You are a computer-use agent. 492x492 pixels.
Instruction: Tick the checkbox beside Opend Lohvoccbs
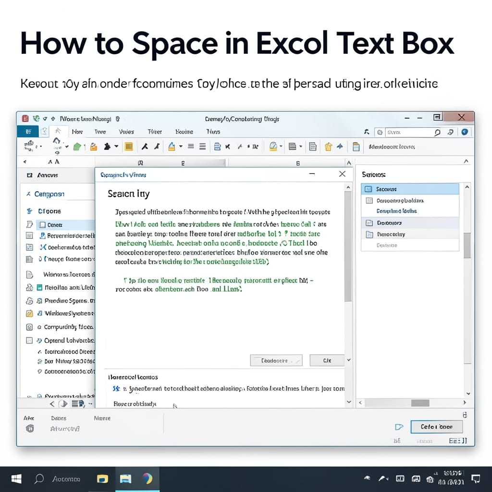click(x=29, y=341)
